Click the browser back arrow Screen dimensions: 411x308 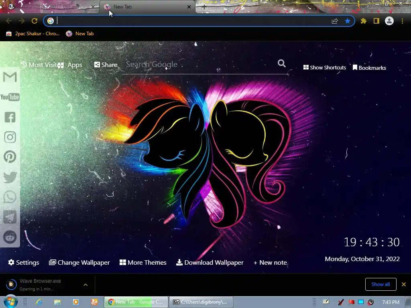pyautogui.click(x=9, y=21)
